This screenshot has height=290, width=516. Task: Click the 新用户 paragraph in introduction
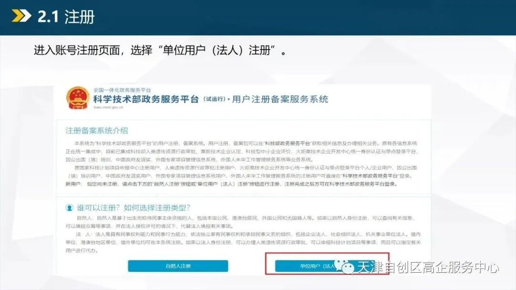pyautogui.click(x=231, y=184)
